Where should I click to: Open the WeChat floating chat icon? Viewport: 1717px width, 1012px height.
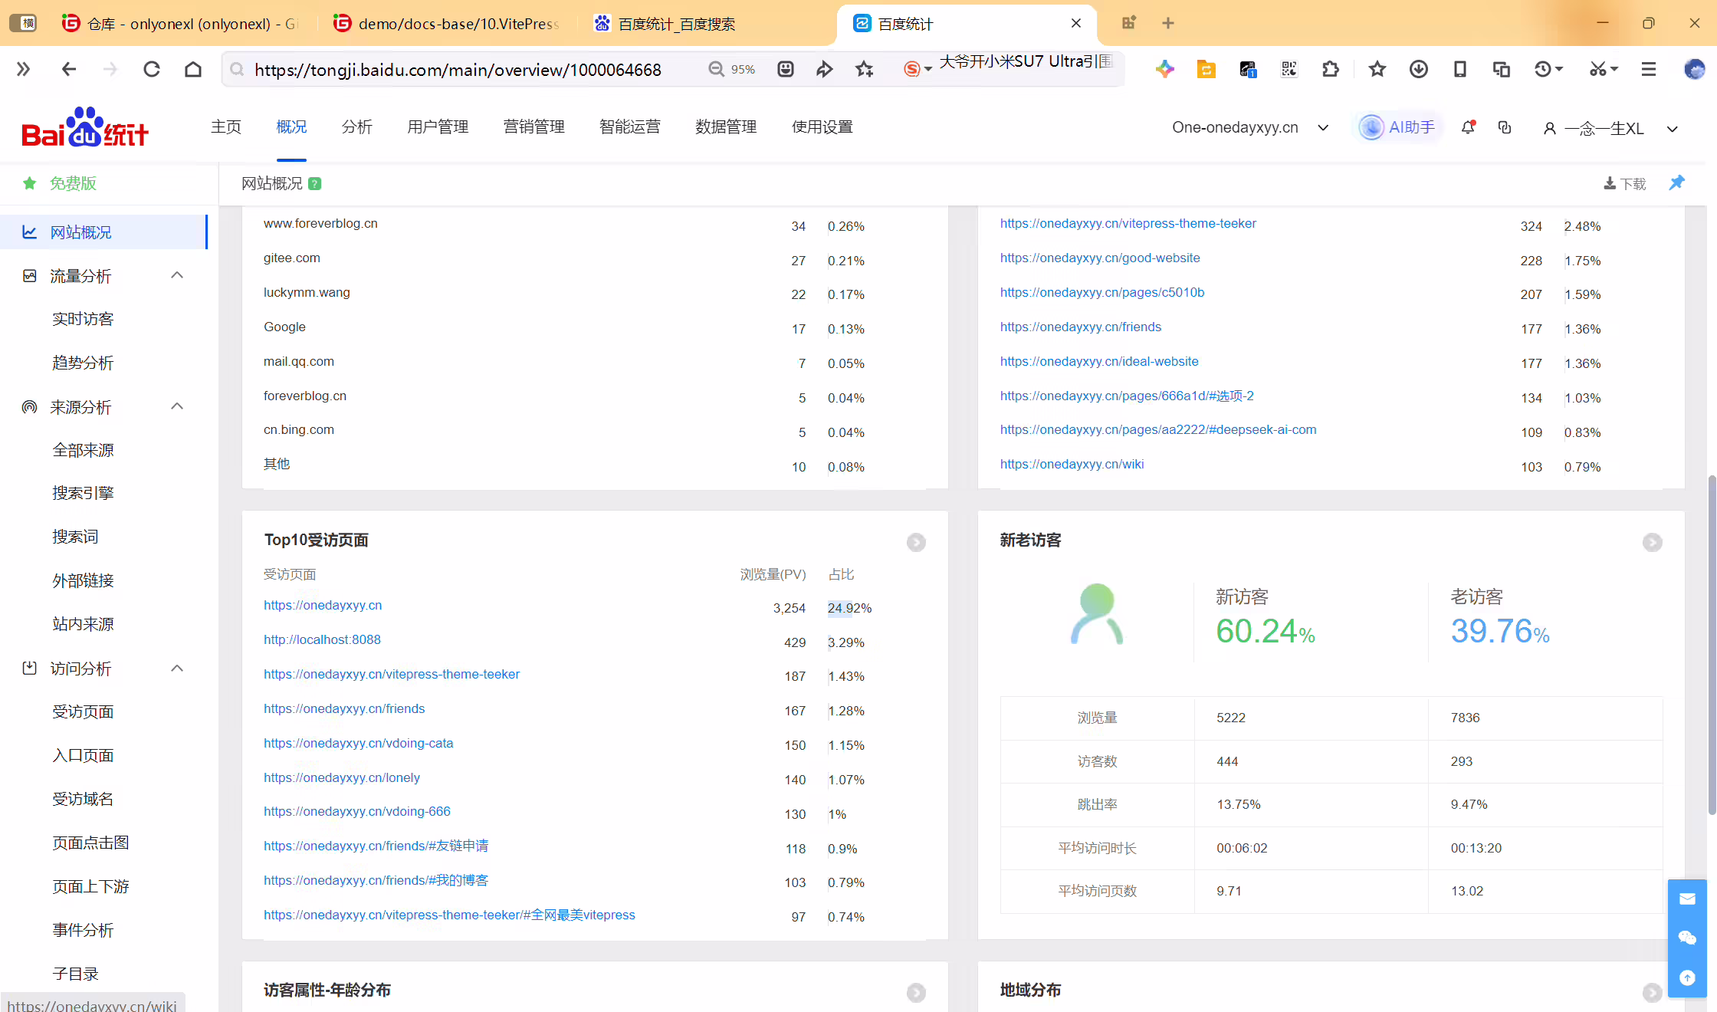(x=1687, y=938)
